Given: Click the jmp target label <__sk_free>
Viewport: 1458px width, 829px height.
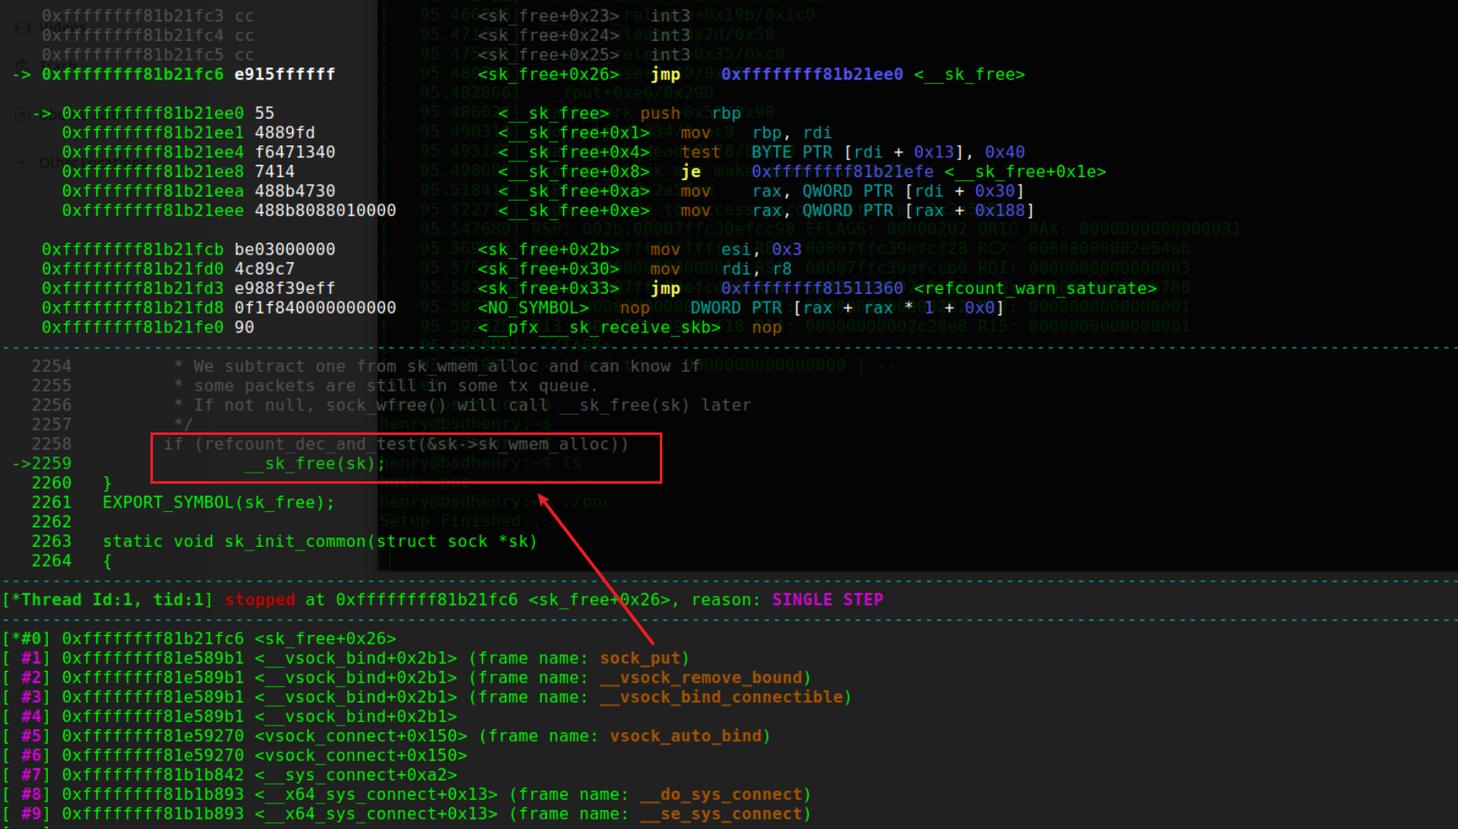Looking at the screenshot, I should pyautogui.click(x=969, y=74).
